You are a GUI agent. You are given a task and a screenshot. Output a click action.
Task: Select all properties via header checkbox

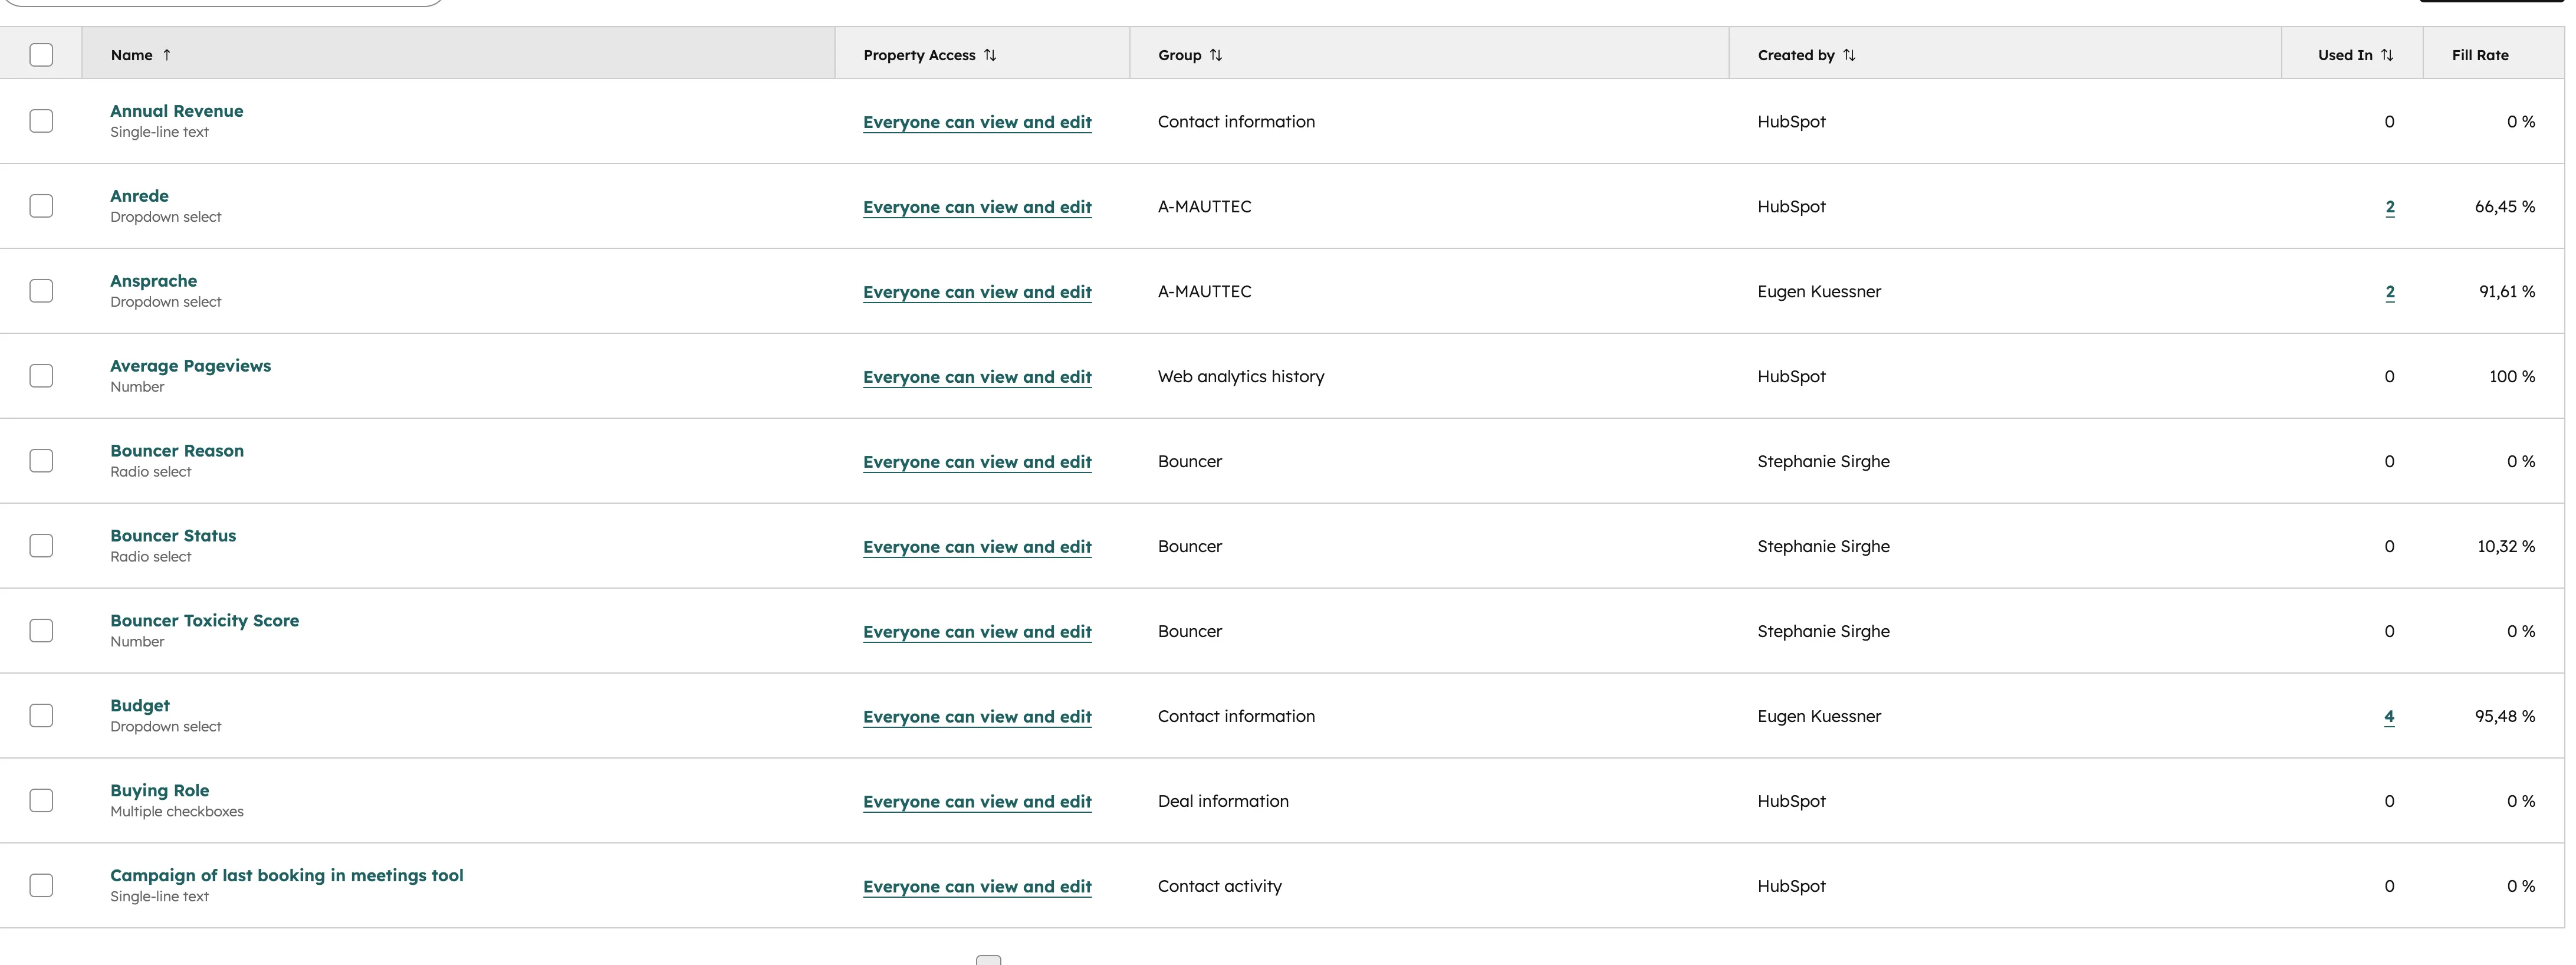(41, 55)
